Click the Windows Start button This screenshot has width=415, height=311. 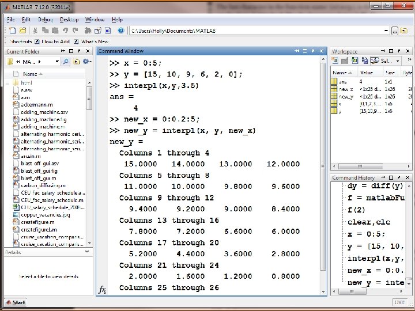pos(15,302)
